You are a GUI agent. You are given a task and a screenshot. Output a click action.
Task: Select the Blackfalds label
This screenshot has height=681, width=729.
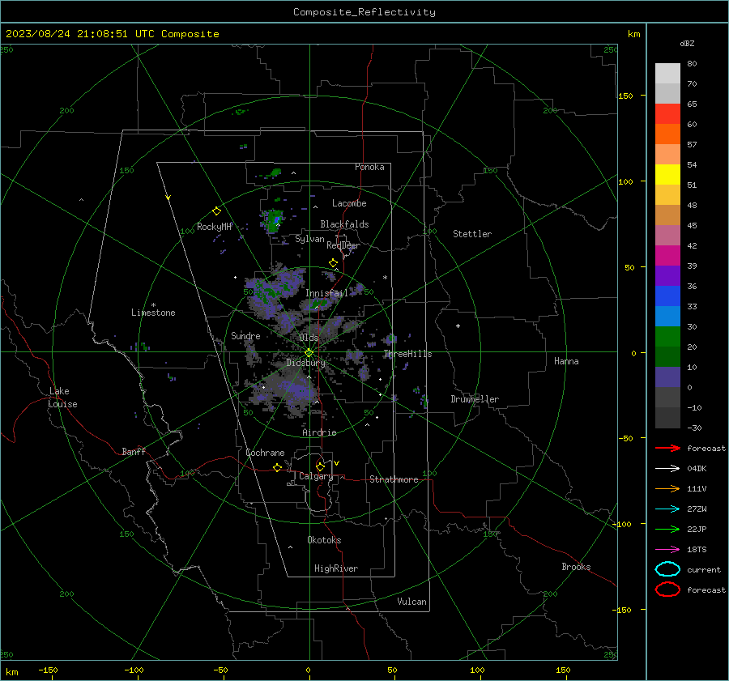click(x=344, y=224)
